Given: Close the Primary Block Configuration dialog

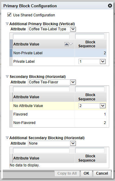Looking at the screenshot, I should coord(110,5).
